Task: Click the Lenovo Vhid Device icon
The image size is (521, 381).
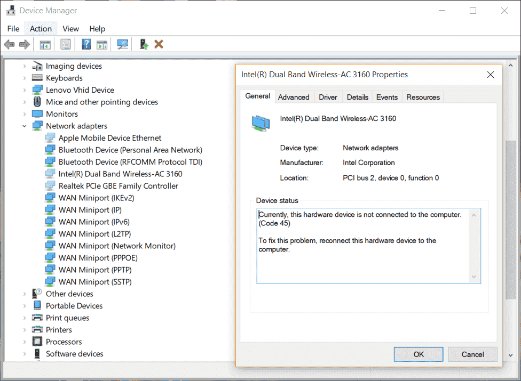Action: (37, 90)
